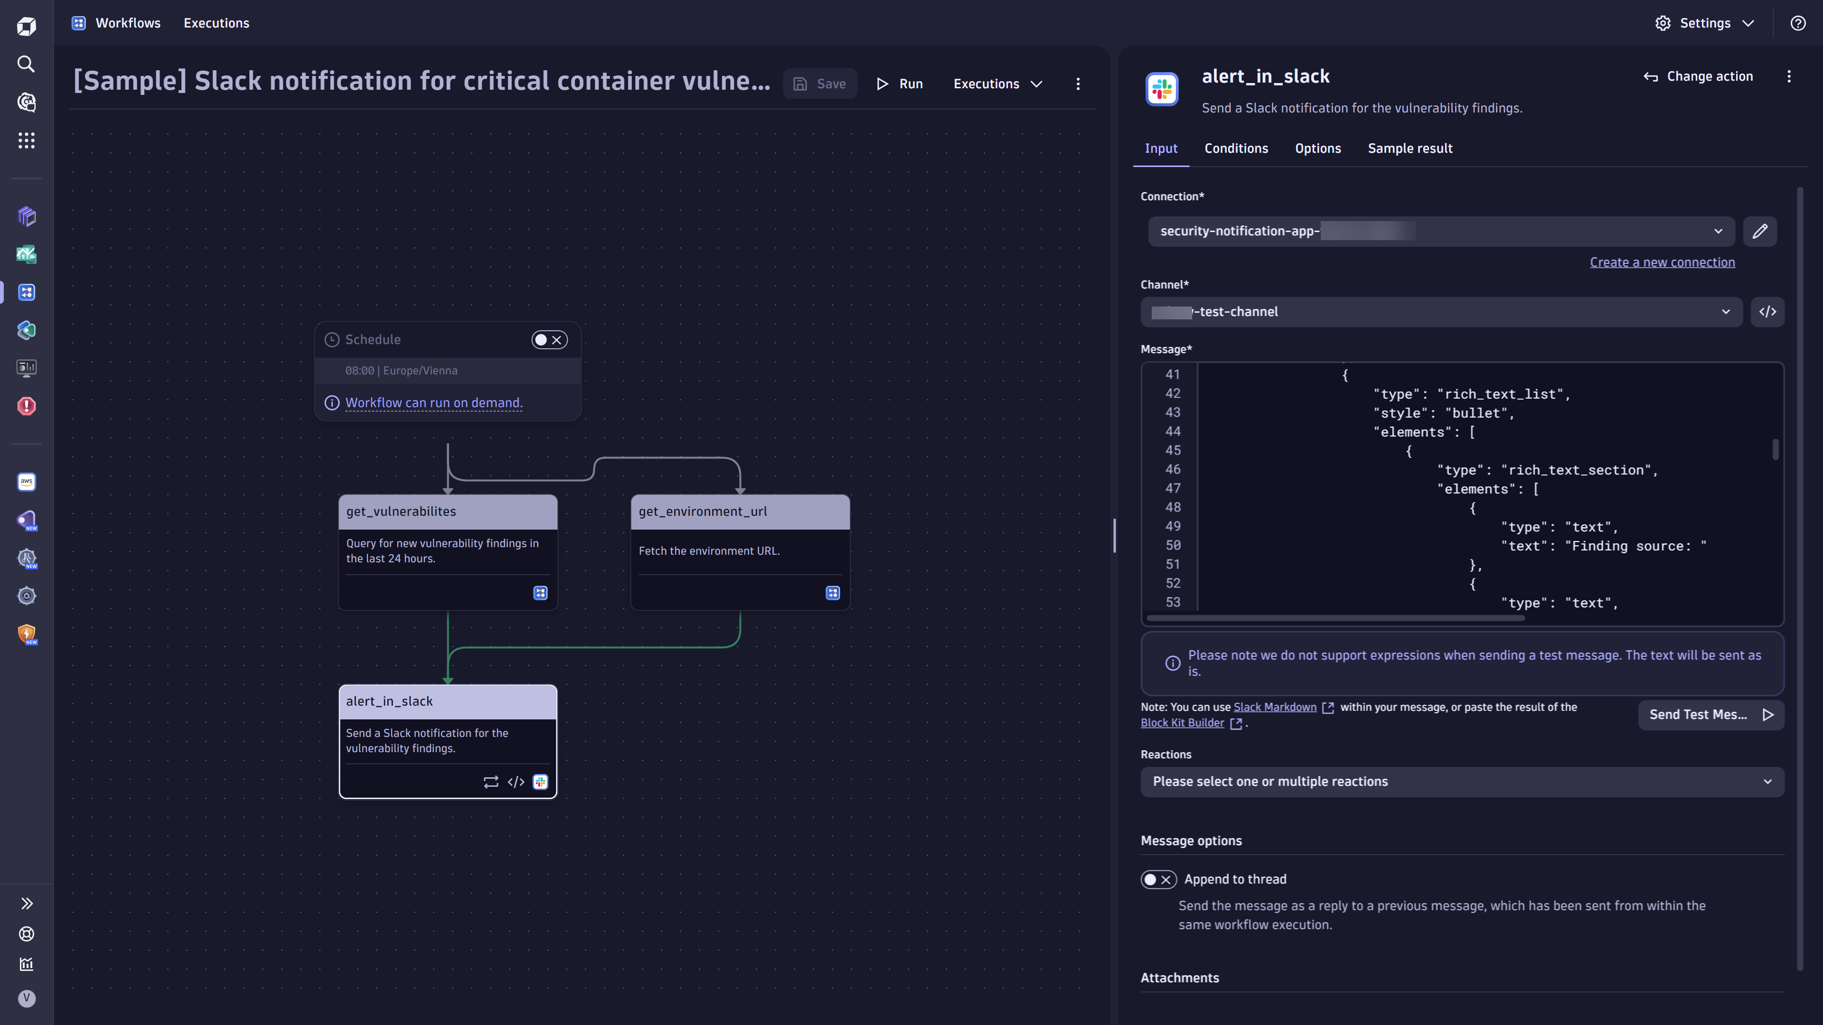Click Workflow can run on demand link
This screenshot has height=1025, width=1823.
434,403
